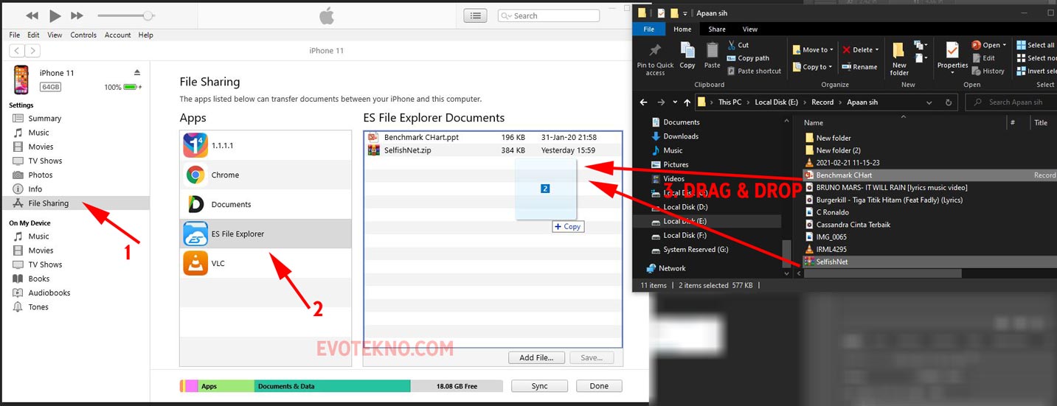Click the New folder ribbon icon

click(x=899, y=59)
